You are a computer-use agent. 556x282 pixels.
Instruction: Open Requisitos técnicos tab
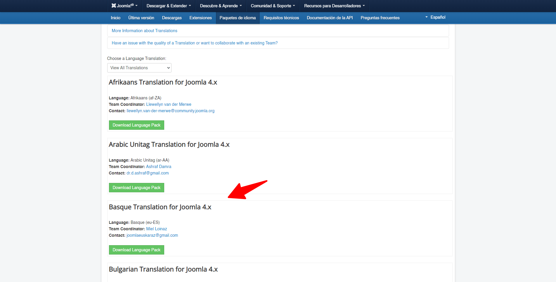[281, 18]
